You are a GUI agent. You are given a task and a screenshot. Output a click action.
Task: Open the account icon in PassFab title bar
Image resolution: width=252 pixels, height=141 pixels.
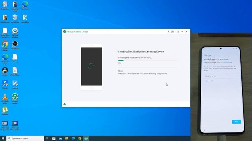coord(169,32)
